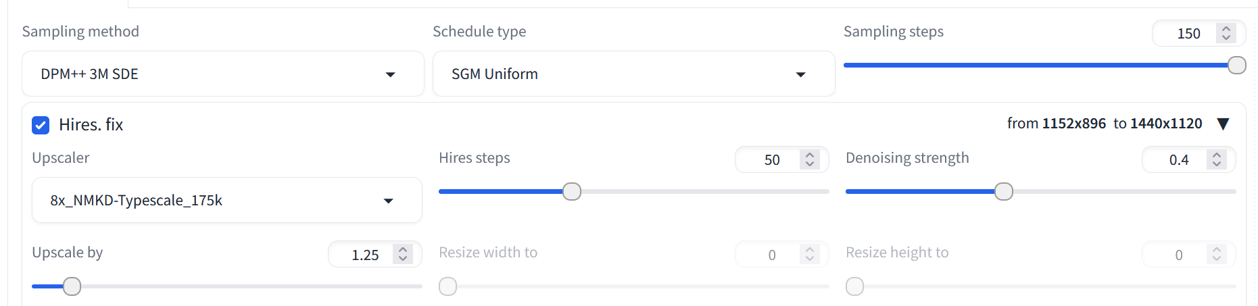Image resolution: width=1258 pixels, height=306 pixels.
Task: Click the Upscale by slider handle
Action: [72, 286]
